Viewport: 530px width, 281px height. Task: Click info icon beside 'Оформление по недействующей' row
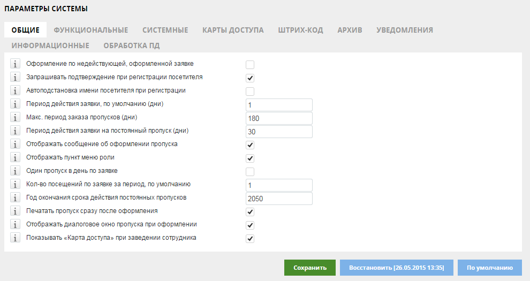click(x=15, y=64)
